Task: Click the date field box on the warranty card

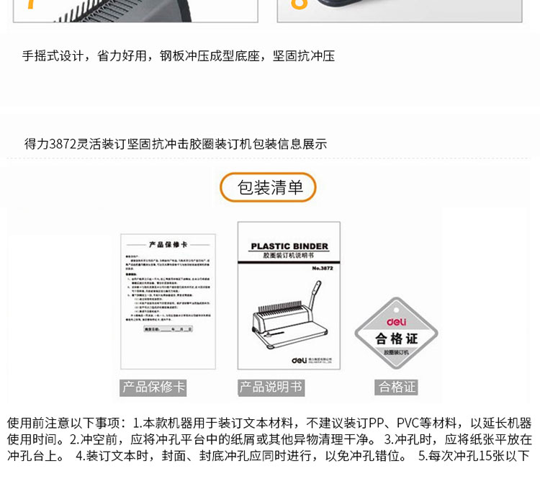Action: (x=168, y=329)
